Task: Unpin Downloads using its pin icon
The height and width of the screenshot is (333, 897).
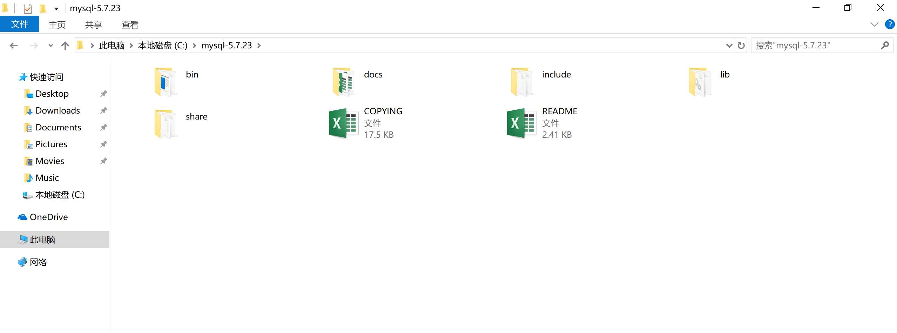Action: pos(103,110)
